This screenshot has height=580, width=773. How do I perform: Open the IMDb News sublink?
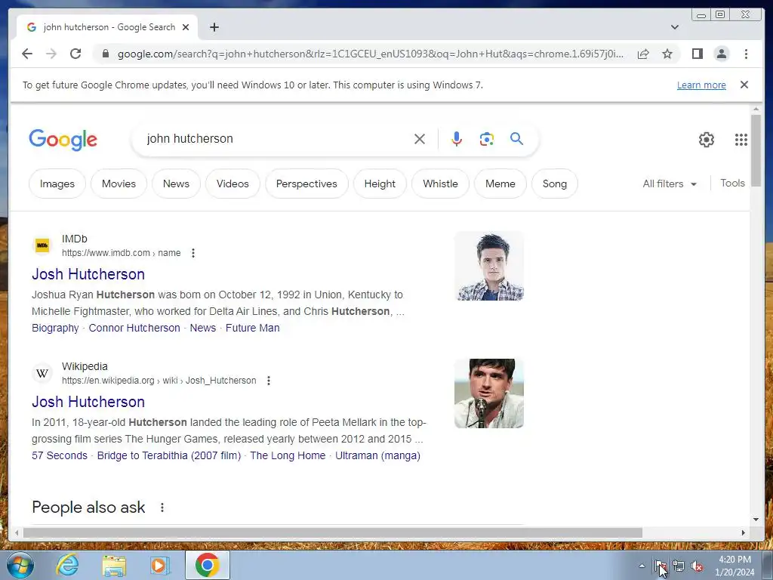(202, 328)
